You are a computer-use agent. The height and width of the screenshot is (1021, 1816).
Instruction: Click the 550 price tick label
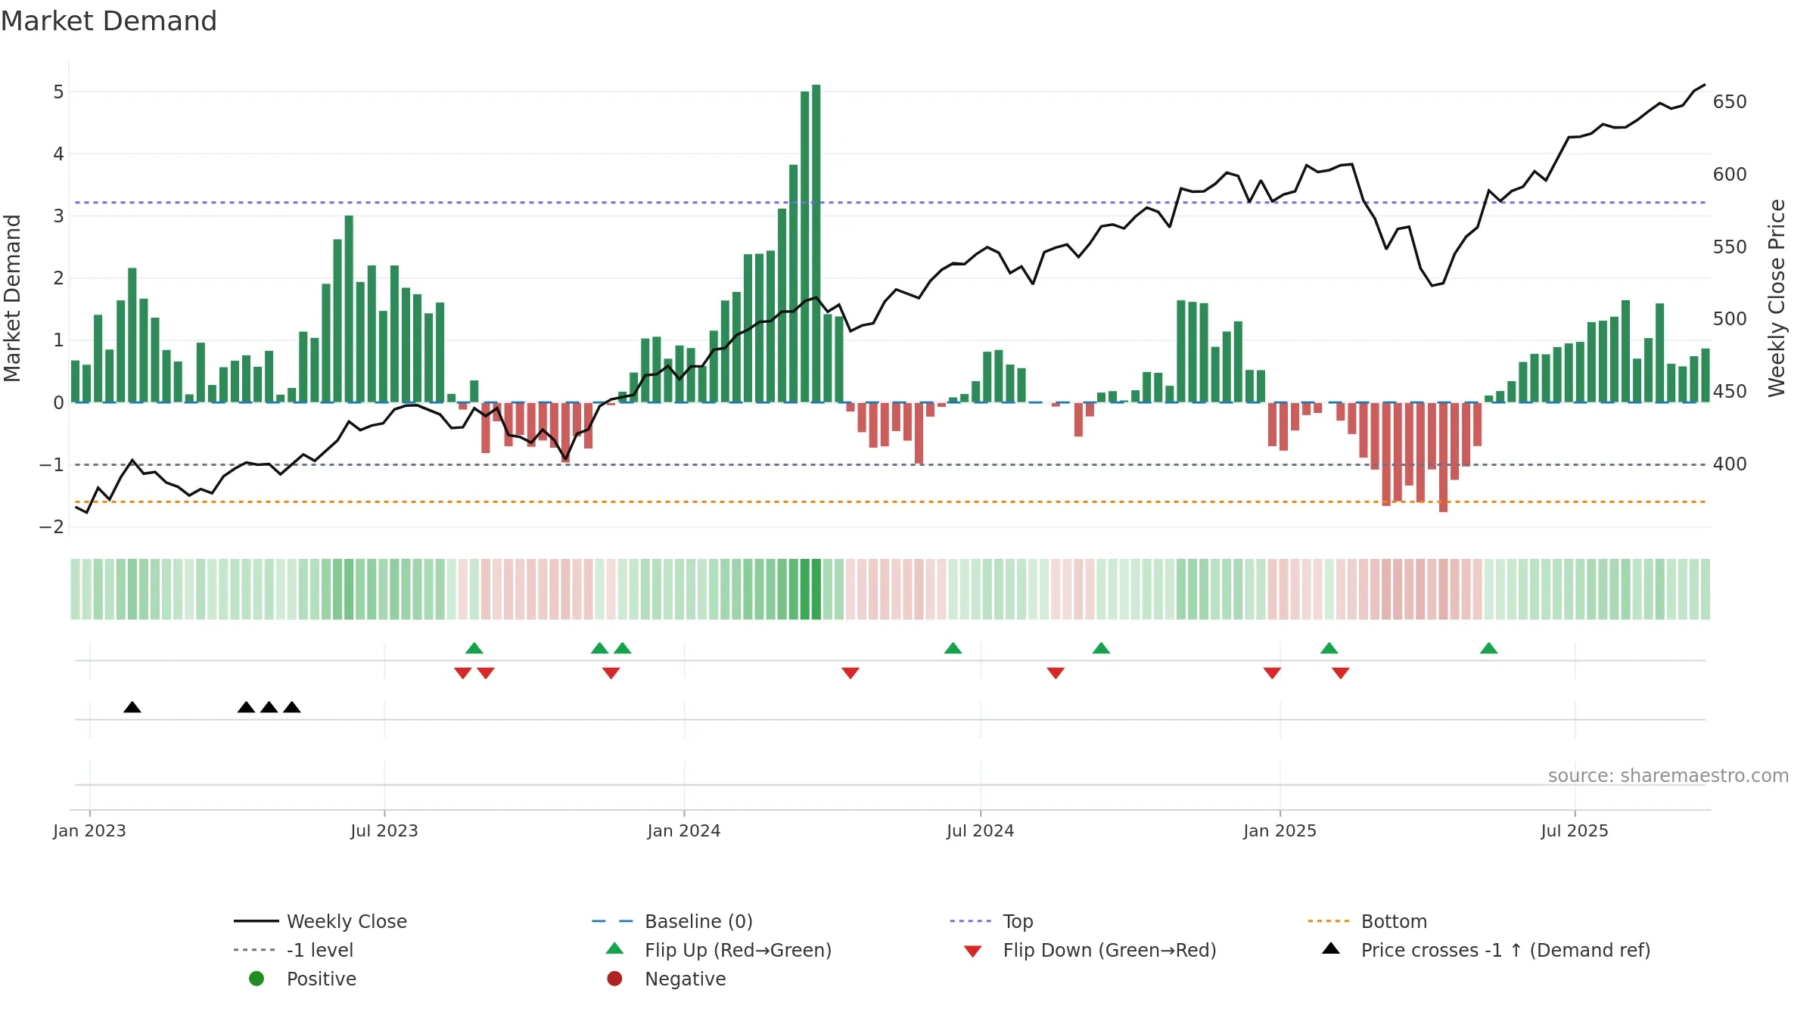tap(1730, 247)
